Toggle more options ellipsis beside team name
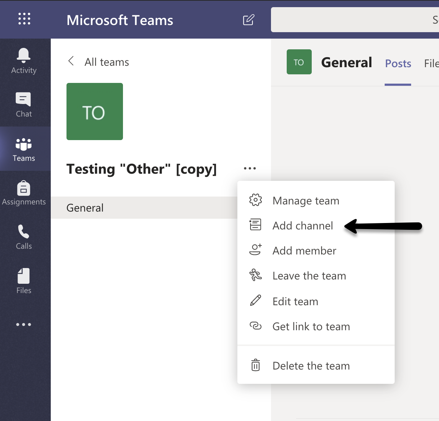439x421 pixels. coord(250,168)
